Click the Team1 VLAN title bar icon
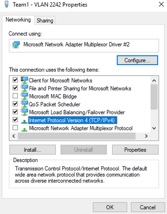This screenshot has width=167, height=214. [x=6, y=4]
